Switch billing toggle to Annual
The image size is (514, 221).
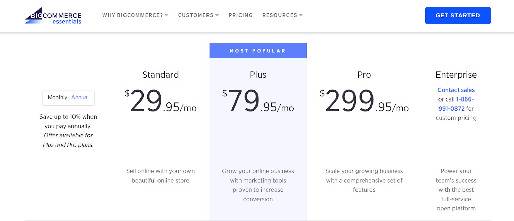[80, 97]
